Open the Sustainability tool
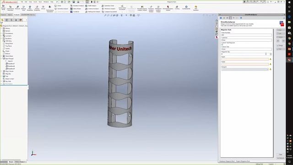The width and height of the screenshot is (293, 165). click(x=186, y=8)
